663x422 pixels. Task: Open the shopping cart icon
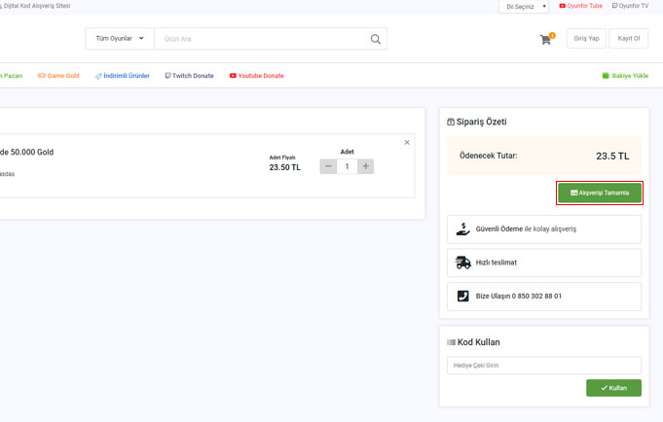(x=545, y=40)
